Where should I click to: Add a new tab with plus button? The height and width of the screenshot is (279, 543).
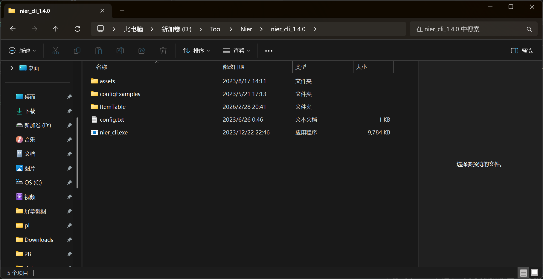pyautogui.click(x=122, y=11)
